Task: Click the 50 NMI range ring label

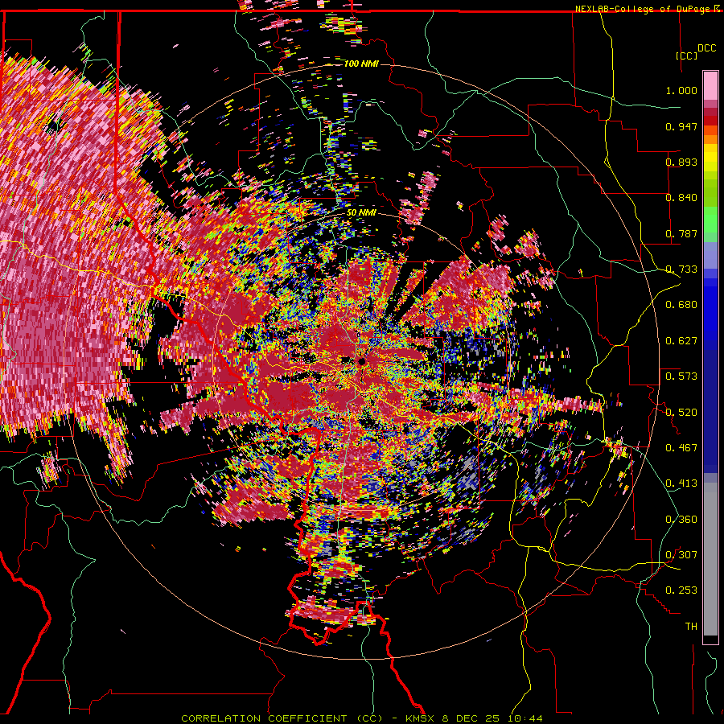Action: point(361,212)
